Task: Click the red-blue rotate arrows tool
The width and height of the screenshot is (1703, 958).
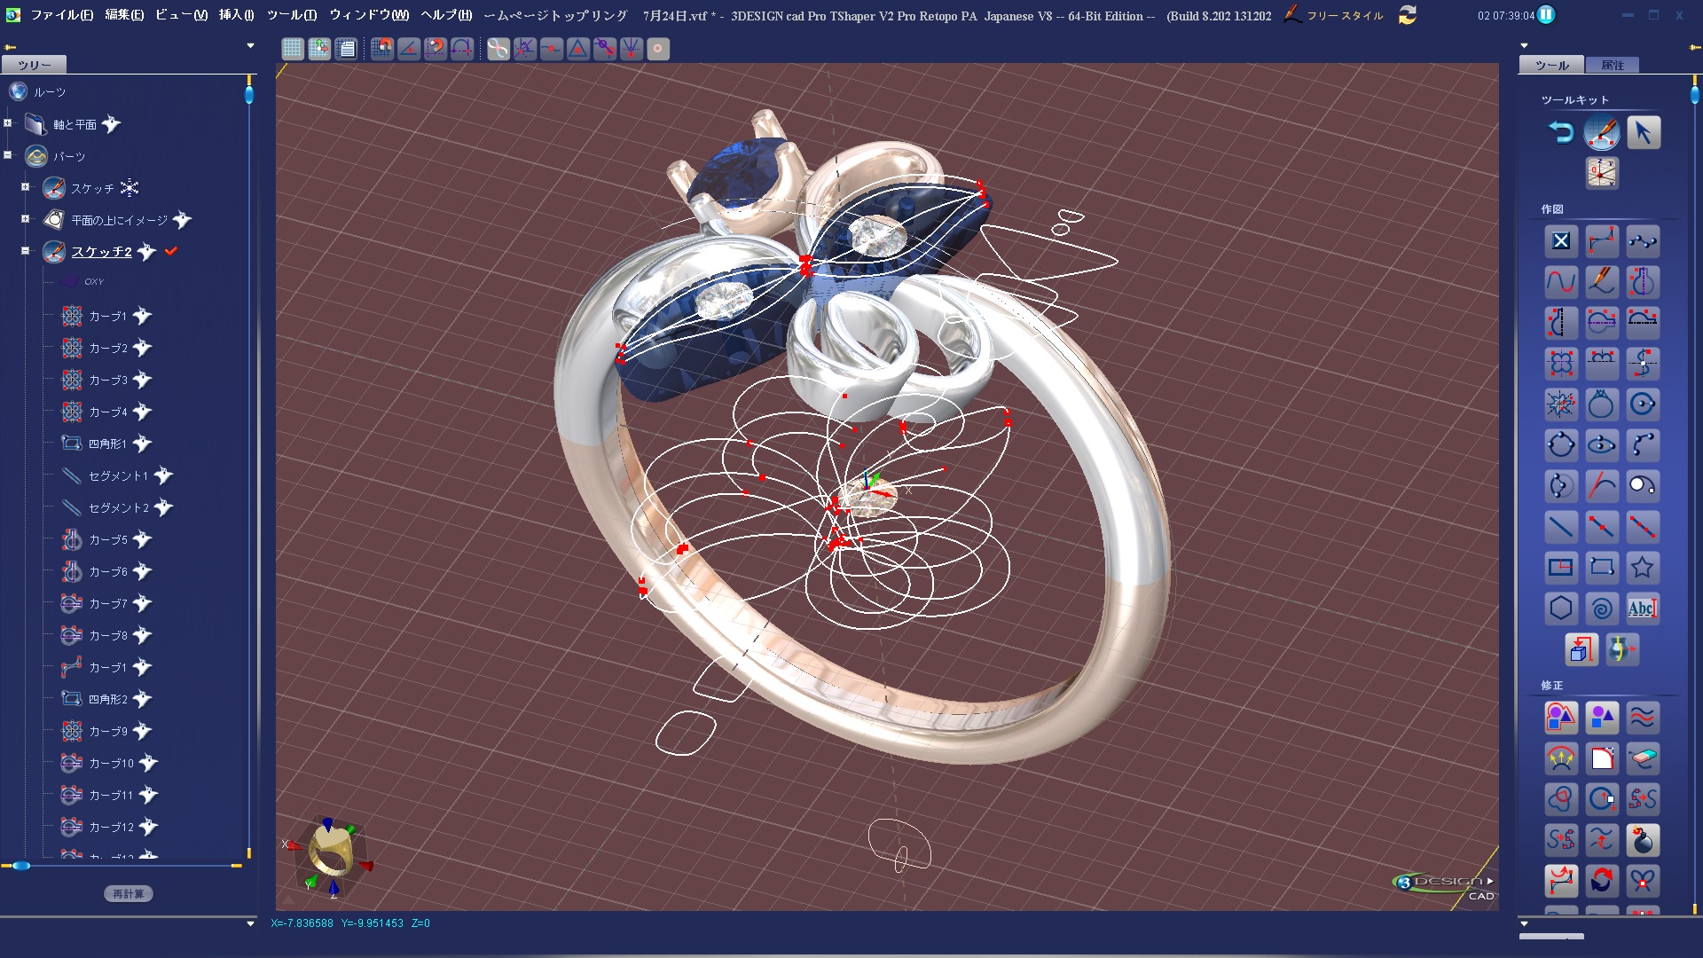Action: click(1602, 881)
